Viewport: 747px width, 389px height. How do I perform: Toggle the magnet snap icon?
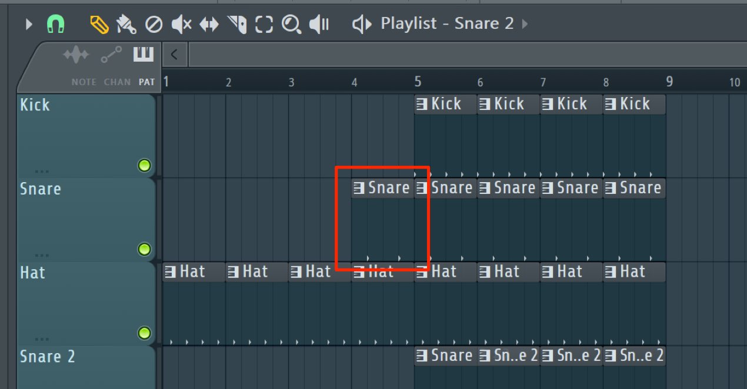tap(55, 25)
